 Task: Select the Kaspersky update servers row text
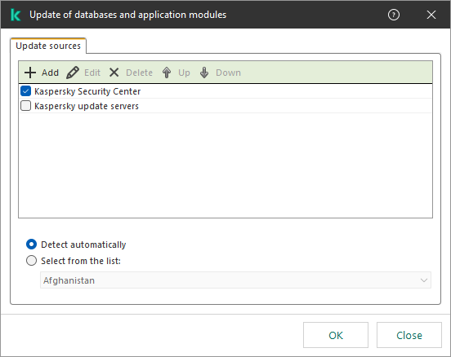coord(87,106)
